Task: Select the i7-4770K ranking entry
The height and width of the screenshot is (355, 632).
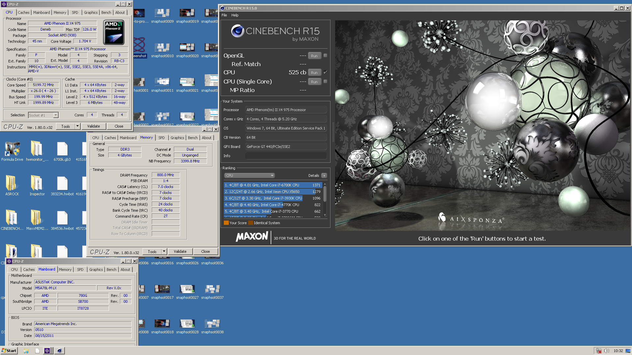Action: [x=273, y=205]
